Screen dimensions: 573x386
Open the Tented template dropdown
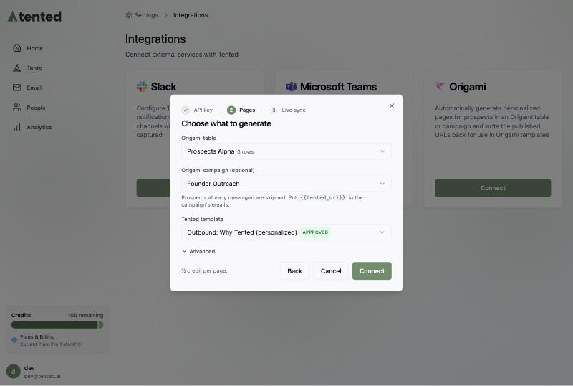click(x=286, y=232)
